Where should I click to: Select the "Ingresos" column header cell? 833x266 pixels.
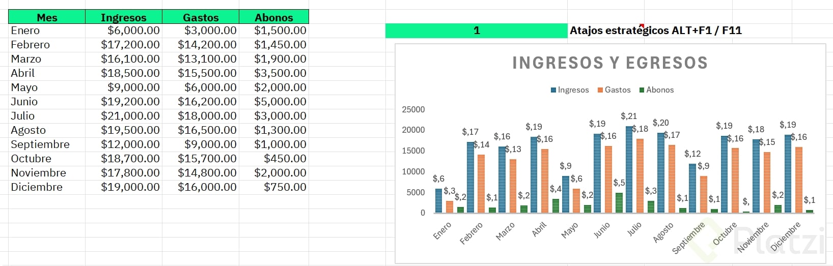point(124,17)
